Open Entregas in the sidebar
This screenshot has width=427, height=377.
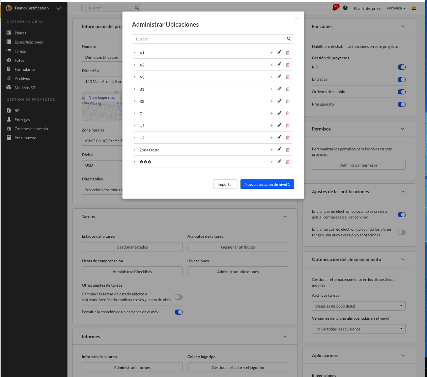coord(22,120)
